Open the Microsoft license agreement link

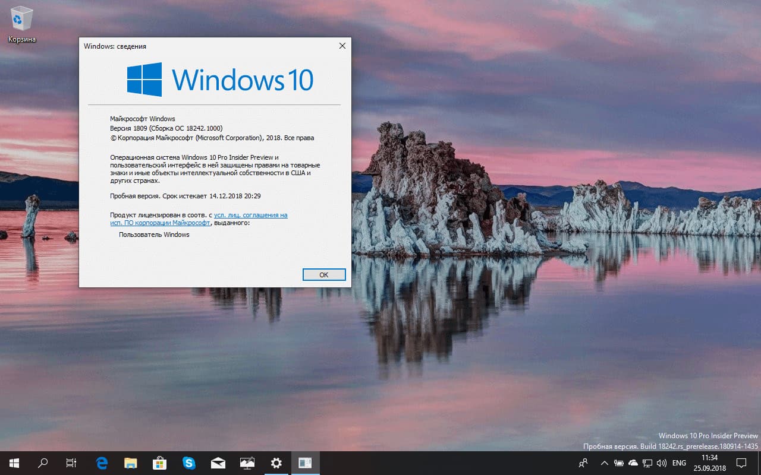pyautogui.click(x=250, y=215)
